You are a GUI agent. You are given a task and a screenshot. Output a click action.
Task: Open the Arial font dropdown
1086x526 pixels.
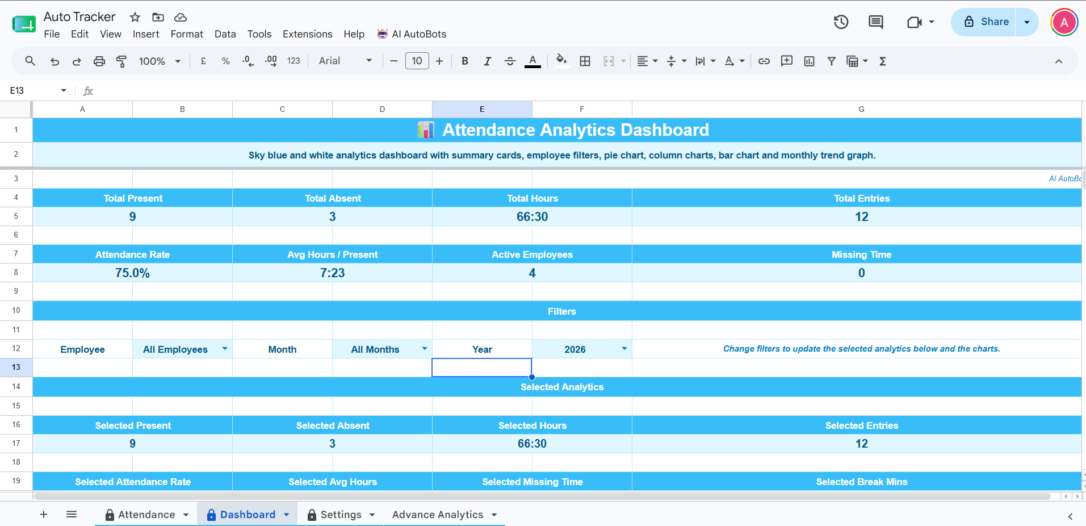point(345,61)
